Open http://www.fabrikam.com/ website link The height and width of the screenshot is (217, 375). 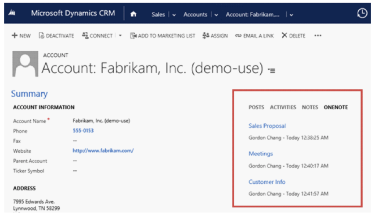(103, 150)
